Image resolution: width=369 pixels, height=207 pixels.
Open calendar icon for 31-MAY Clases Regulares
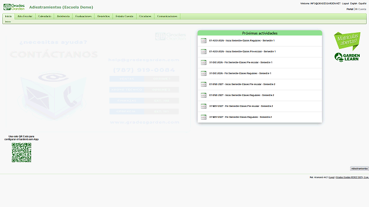coord(204,117)
